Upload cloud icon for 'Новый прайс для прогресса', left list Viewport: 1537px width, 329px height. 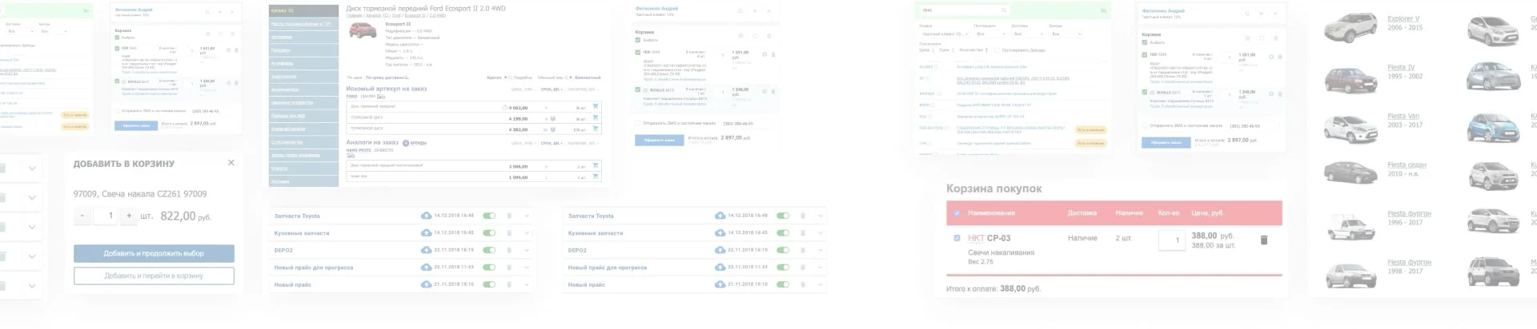426,268
